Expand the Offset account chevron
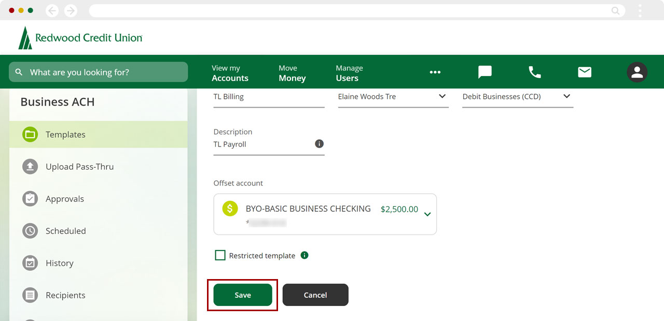Image resolution: width=664 pixels, height=321 pixels. (427, 214)
